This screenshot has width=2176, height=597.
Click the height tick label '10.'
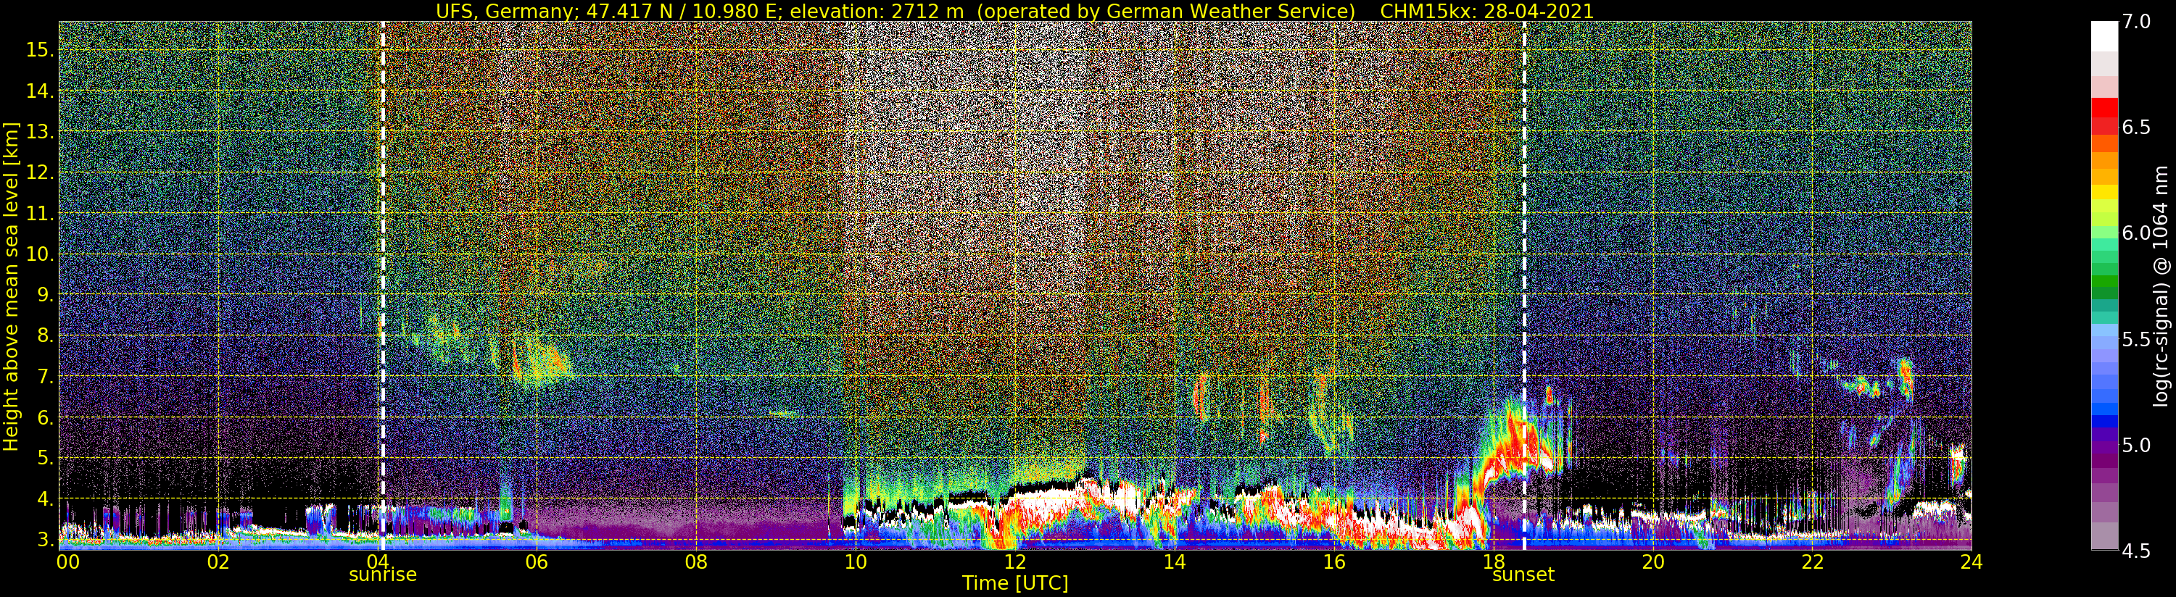40,254
